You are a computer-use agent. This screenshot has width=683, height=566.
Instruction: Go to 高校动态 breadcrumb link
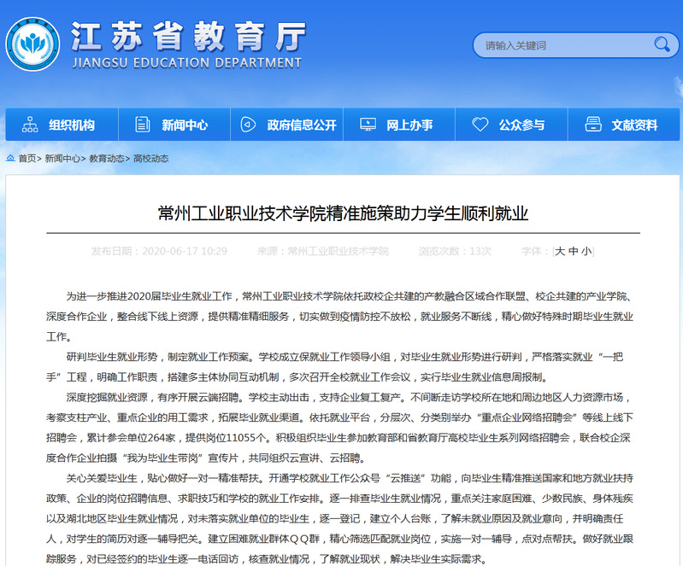pyautogui.click(x=150, y=158)
